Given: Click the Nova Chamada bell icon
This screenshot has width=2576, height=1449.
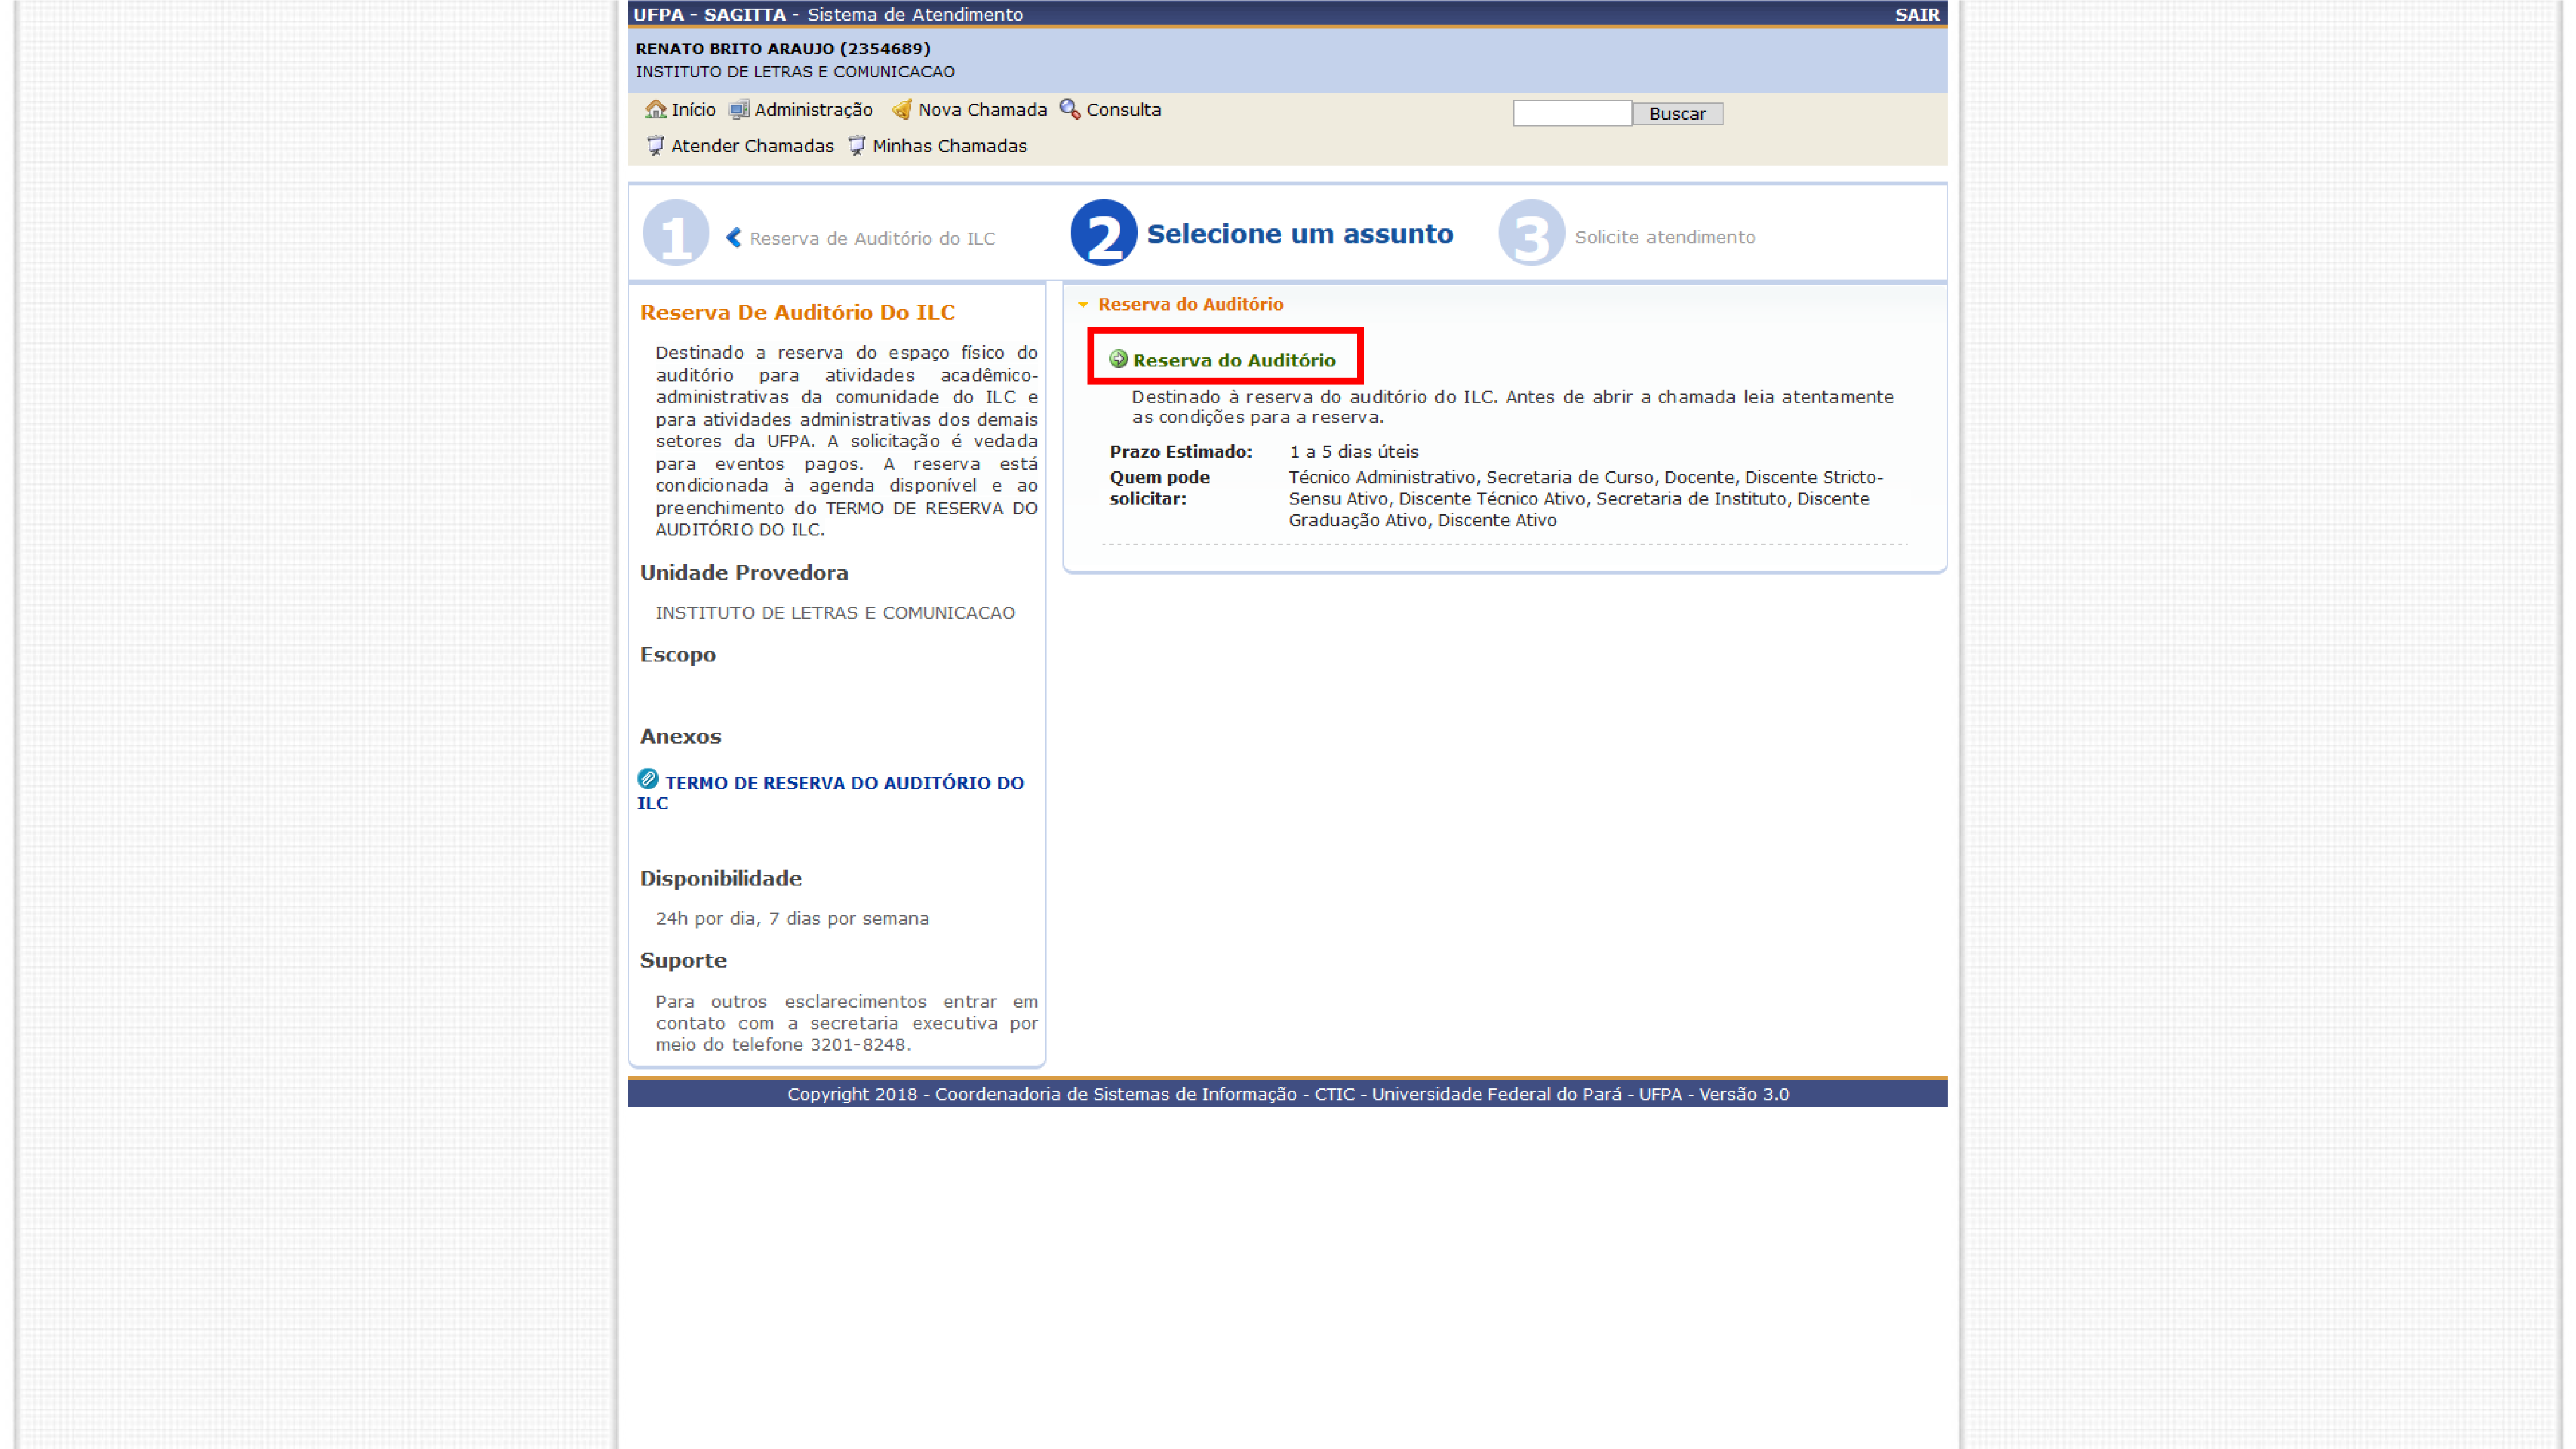Looking at the screenshot, I should coord(902,109).
